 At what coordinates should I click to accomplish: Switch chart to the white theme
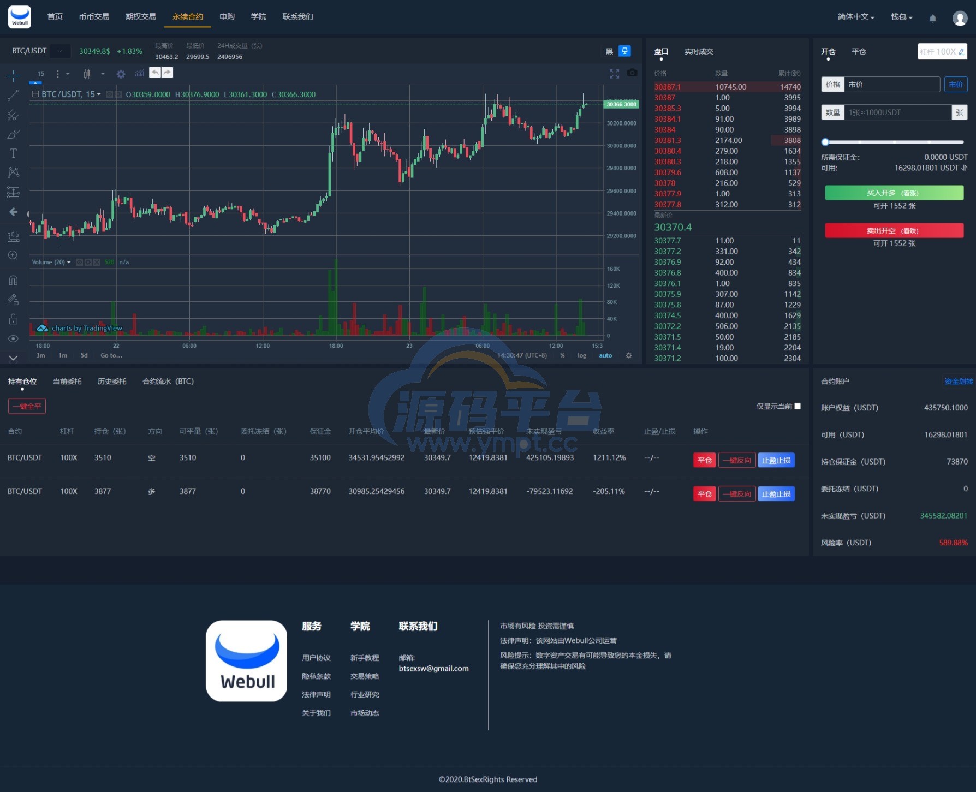point(625,51)
